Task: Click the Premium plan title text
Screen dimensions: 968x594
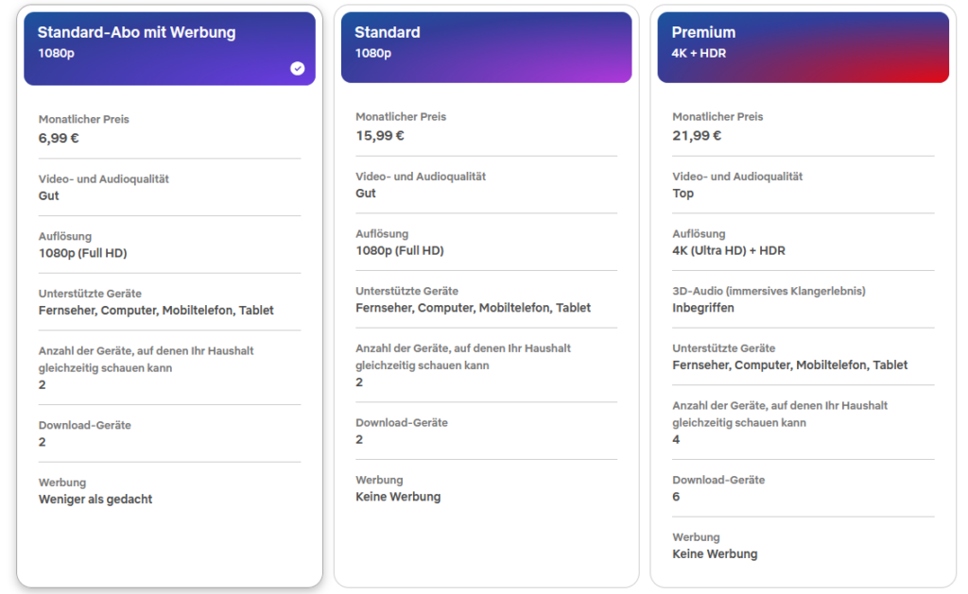Action: [x=703, y=32]
